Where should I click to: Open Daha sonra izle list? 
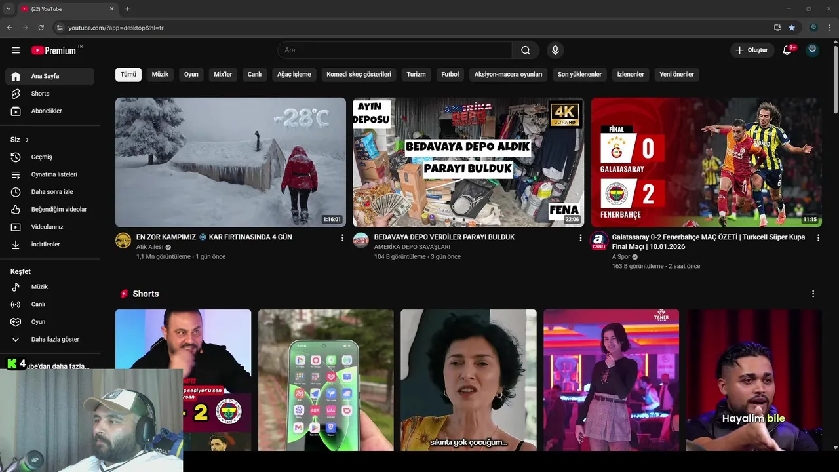click(50, 192)
